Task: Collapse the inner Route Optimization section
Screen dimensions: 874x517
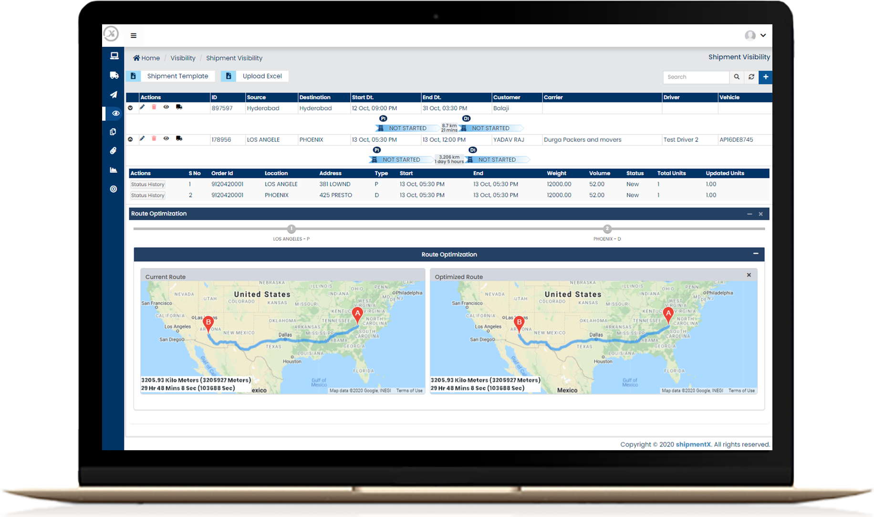Action: click(x=756, y=254)
